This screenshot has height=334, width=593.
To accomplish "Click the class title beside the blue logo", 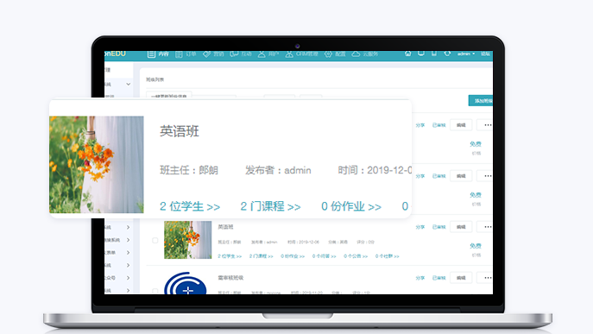I will tap(230, 278).
